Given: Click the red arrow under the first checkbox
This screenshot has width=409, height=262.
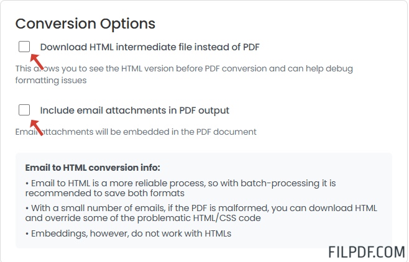Looking at the screenshot, I should coord(37,61).
